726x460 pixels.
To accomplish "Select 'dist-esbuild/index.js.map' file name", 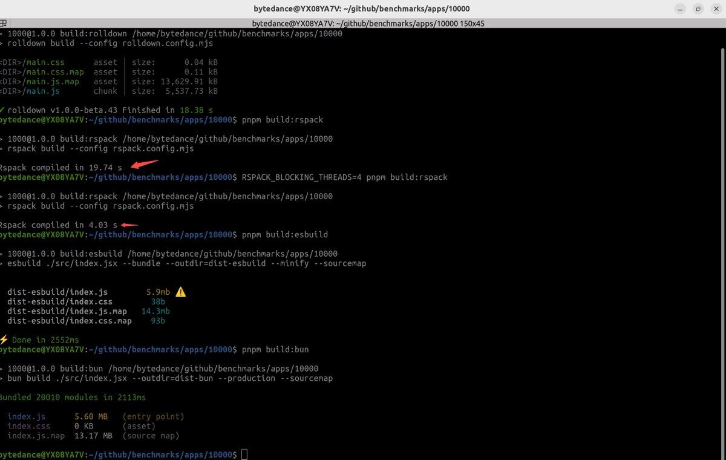I will pos(67,311).
